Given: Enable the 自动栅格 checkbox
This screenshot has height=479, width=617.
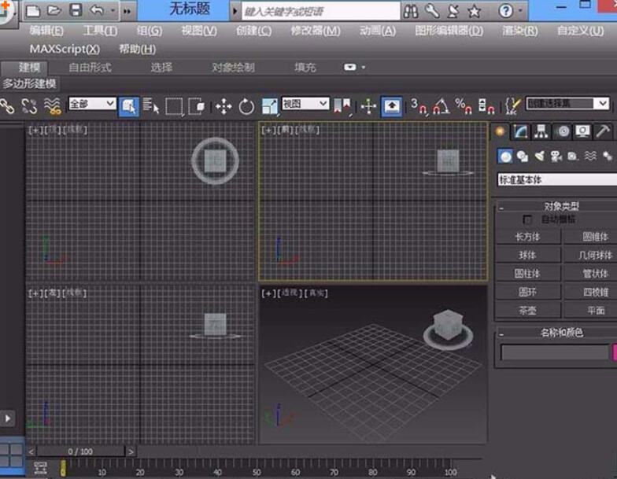Looking at the screenshot, I should tap(528, 219).
